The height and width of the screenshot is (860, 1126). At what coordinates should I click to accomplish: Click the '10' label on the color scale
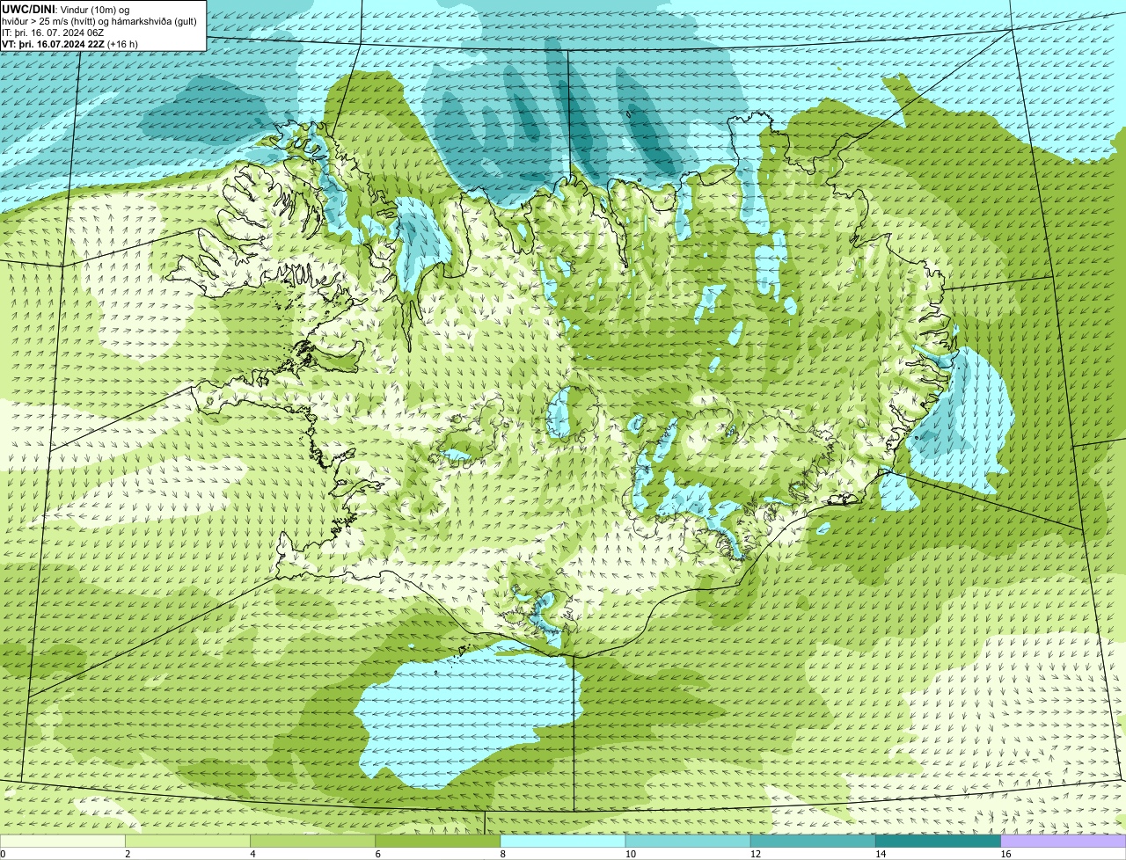coord(630,854)
